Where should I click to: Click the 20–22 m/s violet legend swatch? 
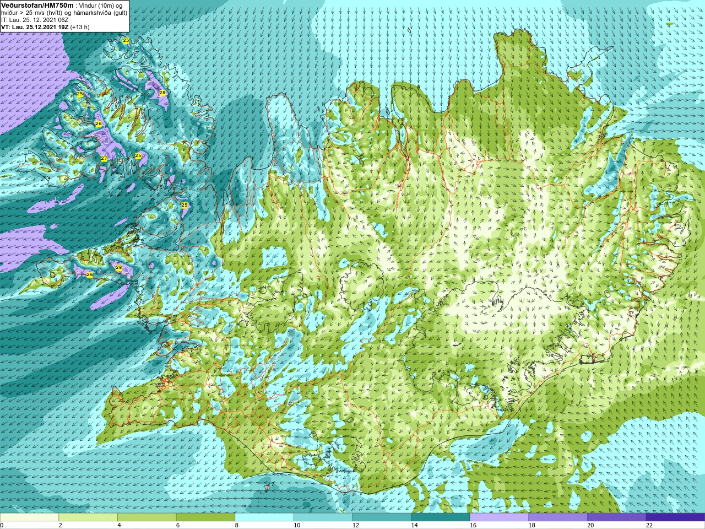point(617,517)
